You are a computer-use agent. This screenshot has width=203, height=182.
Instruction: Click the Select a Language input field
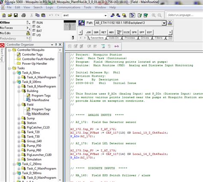pyautogui.click(x=185, y=15)
